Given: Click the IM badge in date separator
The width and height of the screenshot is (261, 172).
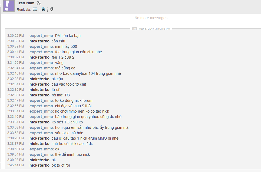Looking at the screenshot, I should pyautogui.click(x=134, y=29).
